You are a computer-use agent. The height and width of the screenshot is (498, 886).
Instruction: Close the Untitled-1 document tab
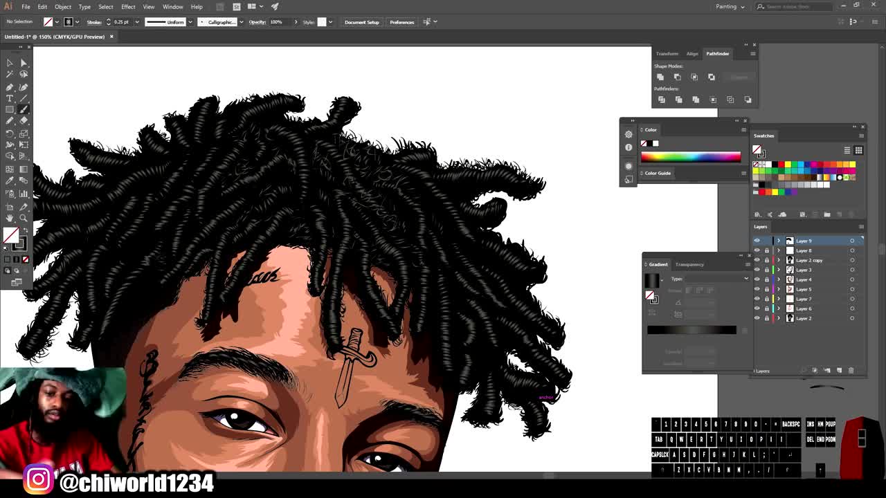[x=111, y=37]
